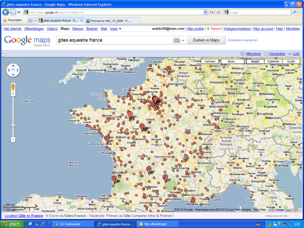The width and height of the screenshot is (304, 228).
Task: Click map marker E in southern France
Action: [x=165, y=178]
